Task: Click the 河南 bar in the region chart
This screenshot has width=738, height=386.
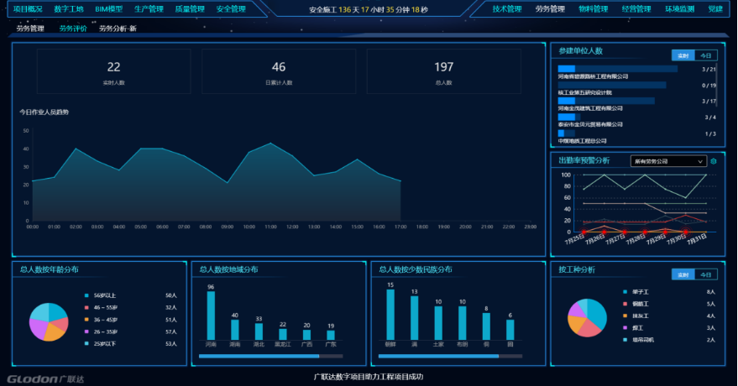Action: [211, 316]
